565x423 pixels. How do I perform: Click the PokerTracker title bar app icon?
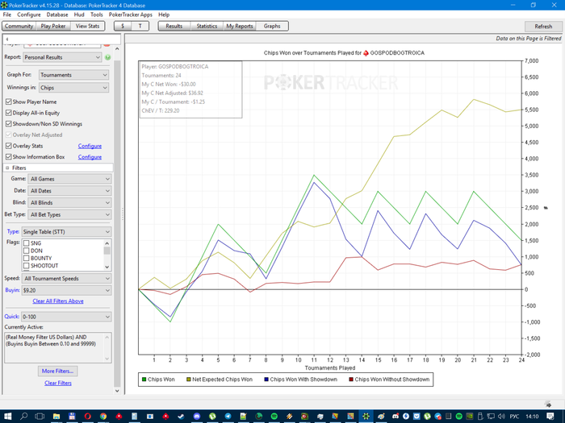(4, 5)
